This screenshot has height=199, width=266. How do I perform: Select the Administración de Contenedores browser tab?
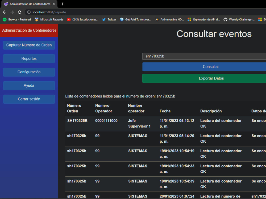[29, 4]
